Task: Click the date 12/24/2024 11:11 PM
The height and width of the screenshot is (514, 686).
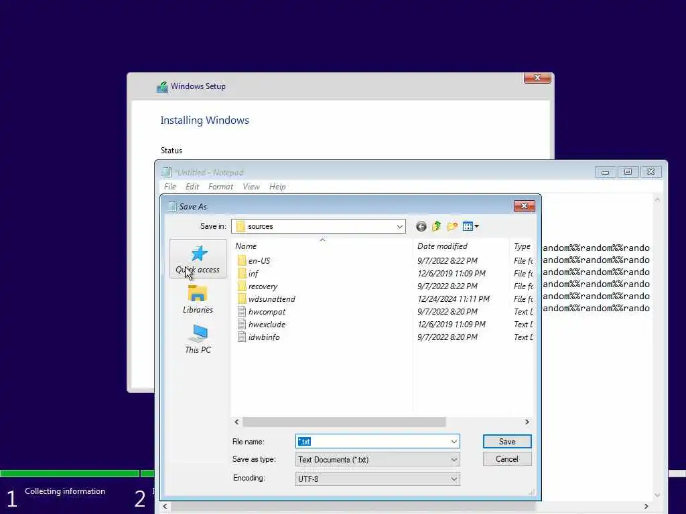Action: coord(454,299)
